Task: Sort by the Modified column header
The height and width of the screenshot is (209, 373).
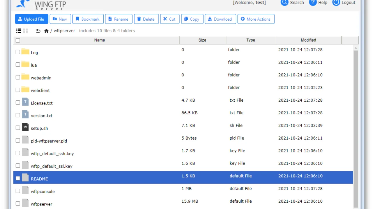Action: click(308, 40)
